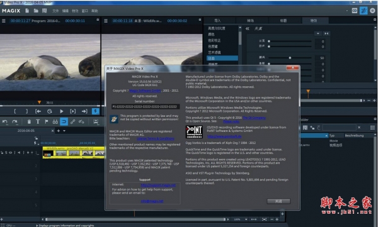The height and width of the screenshot is (227, 378).
Task: Open the title editor T icon
Action: pos(38,122)
